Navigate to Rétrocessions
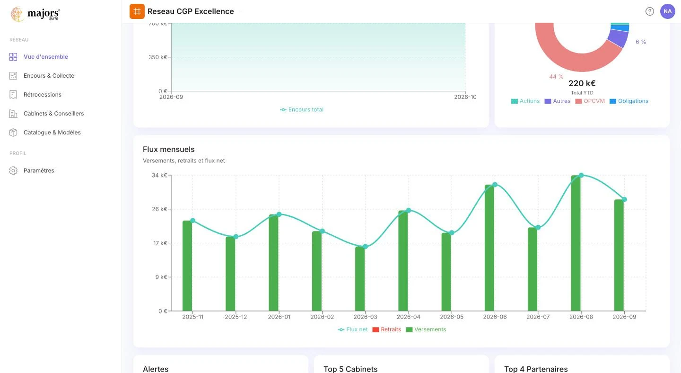Image resolution: width=681 pixels, height=373 pixels. (x=43, y=95)
